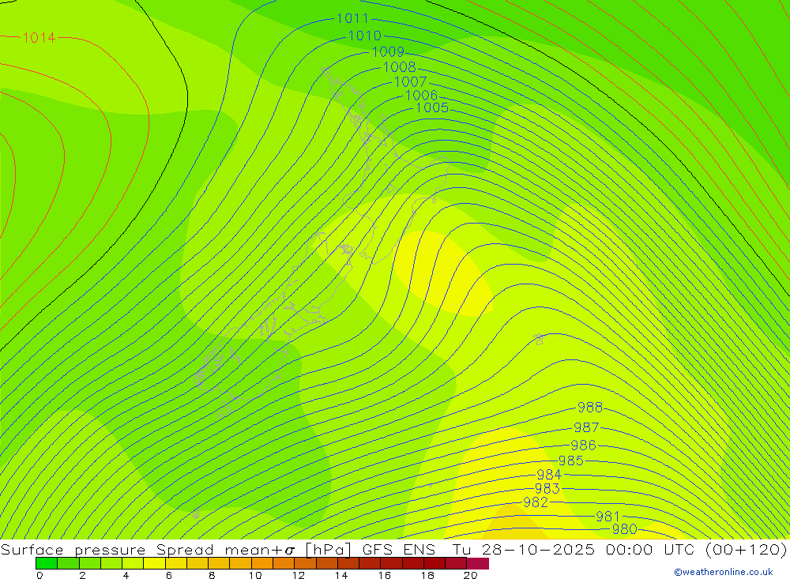Screen dimensions: 790x579
Task: Click the crimson legend swatch above 20
Action: coord(478,563)
